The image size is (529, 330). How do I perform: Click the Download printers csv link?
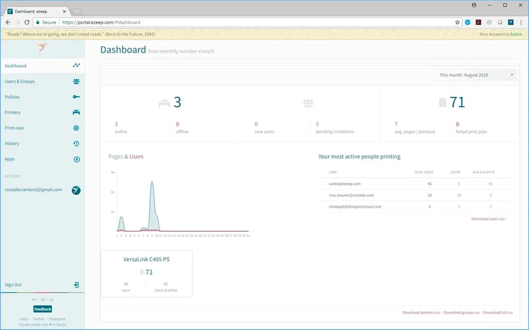point(421,313)
